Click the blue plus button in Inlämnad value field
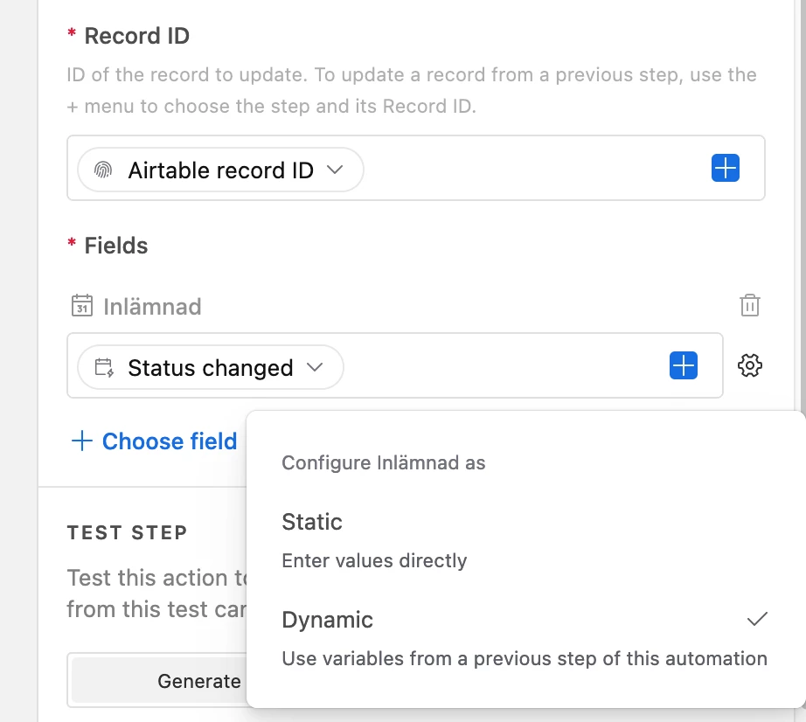Viewport: 806px width, 722px height. pos(683,365)
